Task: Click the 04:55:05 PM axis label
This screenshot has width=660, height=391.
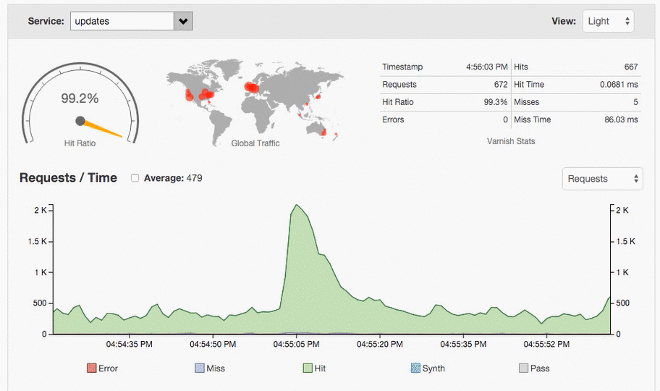Action: 296,344
